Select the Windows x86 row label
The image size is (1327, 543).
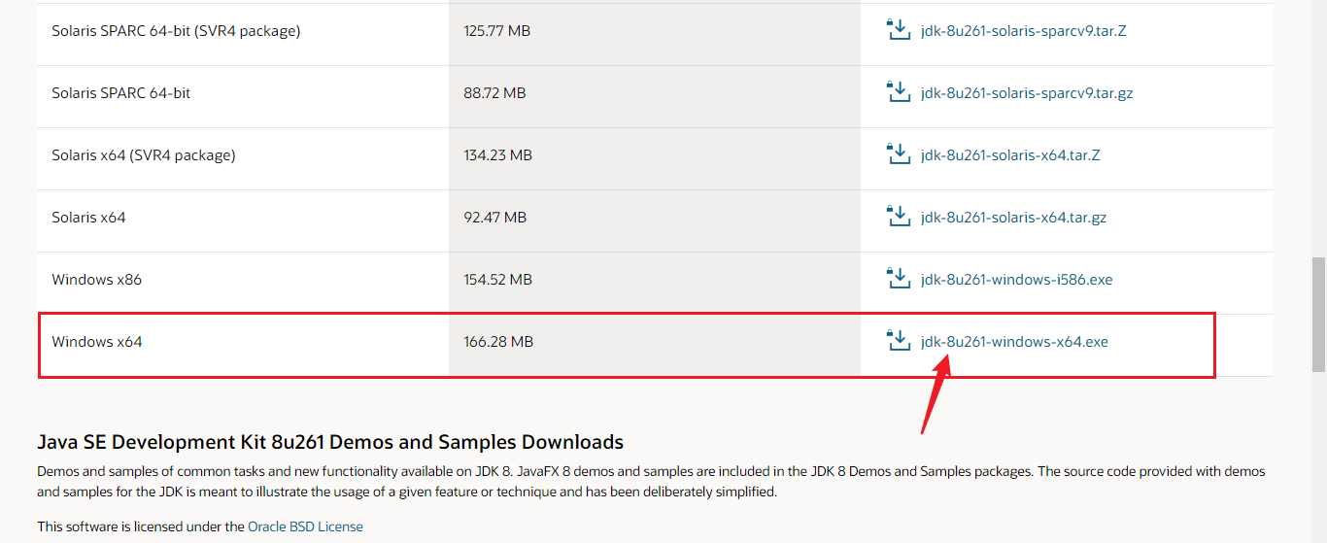[x=96, y=280]
